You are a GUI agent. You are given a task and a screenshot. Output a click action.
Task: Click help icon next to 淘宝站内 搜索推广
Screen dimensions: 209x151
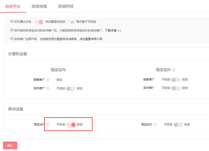(48, 80)
